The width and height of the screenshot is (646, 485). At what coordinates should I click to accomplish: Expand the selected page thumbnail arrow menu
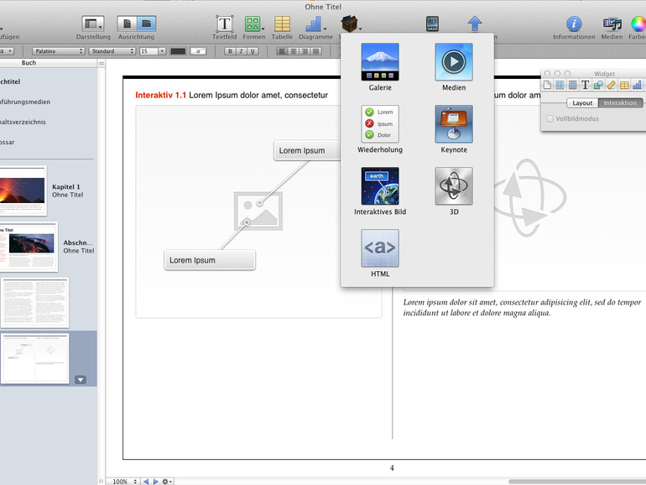tap(81, 379)
